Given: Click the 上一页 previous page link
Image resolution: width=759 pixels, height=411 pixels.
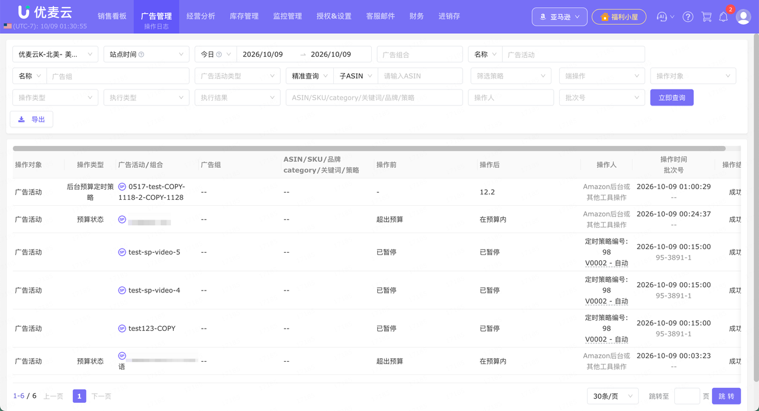Looking at the screenshot, I should tap(53, 396).
